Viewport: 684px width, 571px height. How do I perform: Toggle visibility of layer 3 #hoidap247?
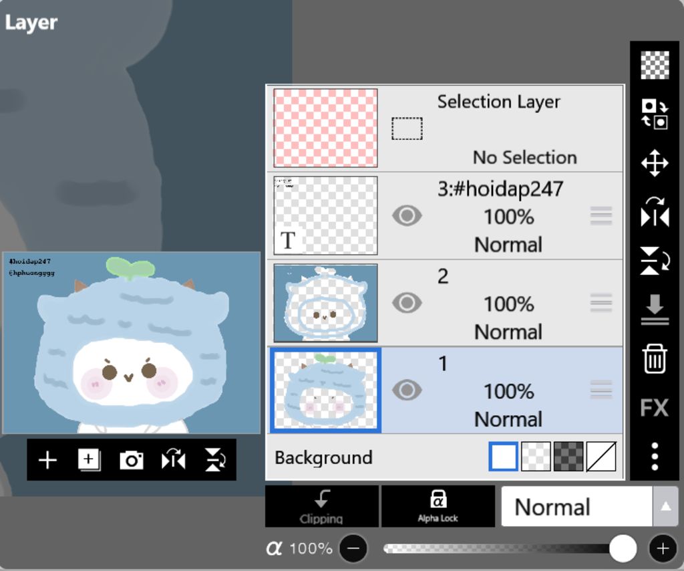407,216
